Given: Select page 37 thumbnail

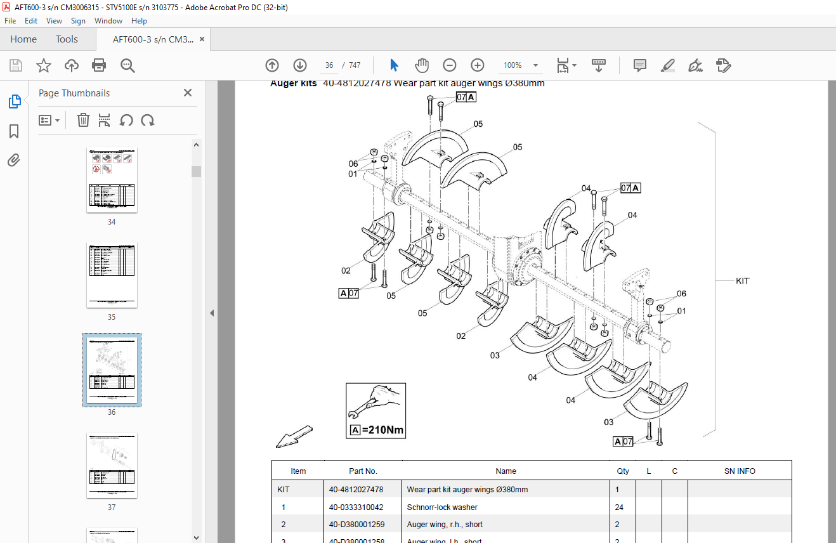Looking at the screenshot, I should (x=112, y=466).
